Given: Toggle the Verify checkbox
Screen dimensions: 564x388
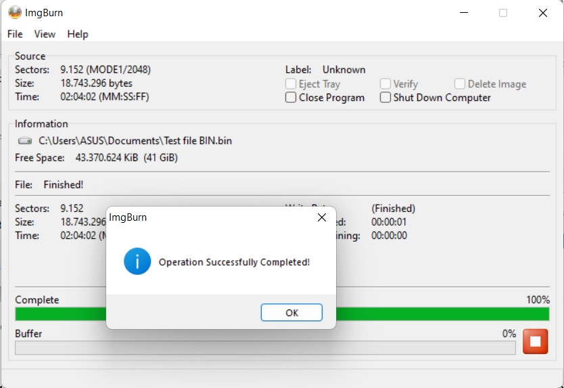Looking at the screenshot, I should tap(385, 83).
